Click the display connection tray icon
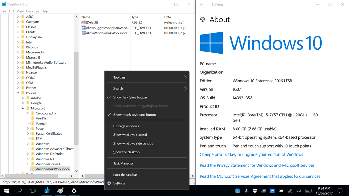Image resolution: width=349 pixels, height=196 pixels. [263, 191]
